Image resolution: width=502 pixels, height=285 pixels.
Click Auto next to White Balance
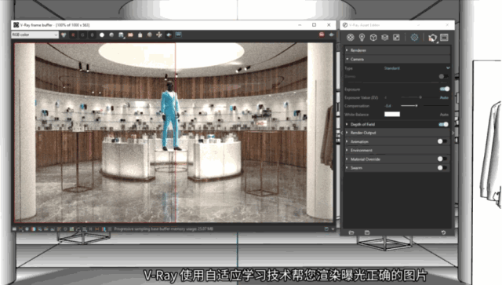(x=444, y=115)
